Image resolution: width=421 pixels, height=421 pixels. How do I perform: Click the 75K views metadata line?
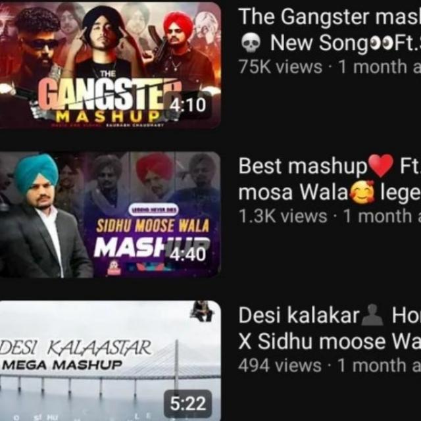pyautogui.click(x=330, y=66)
